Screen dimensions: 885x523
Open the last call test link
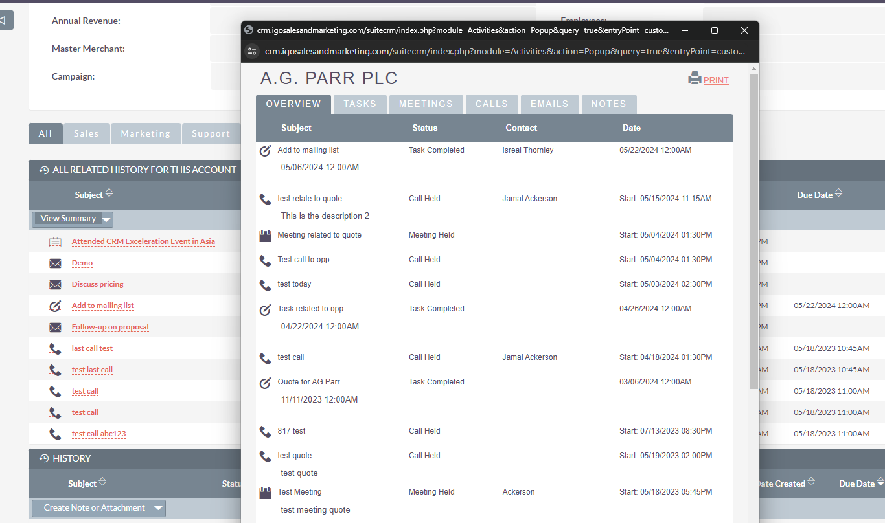[92, 348]
